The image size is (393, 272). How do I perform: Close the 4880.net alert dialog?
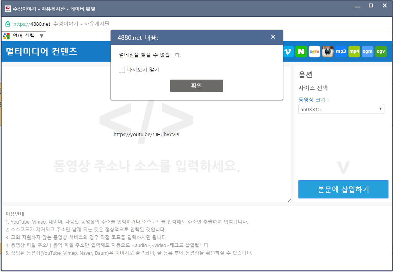tap(273, 37)
